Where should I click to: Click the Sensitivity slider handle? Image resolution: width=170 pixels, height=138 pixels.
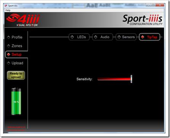pyautogui.click(x=132, y=79)
